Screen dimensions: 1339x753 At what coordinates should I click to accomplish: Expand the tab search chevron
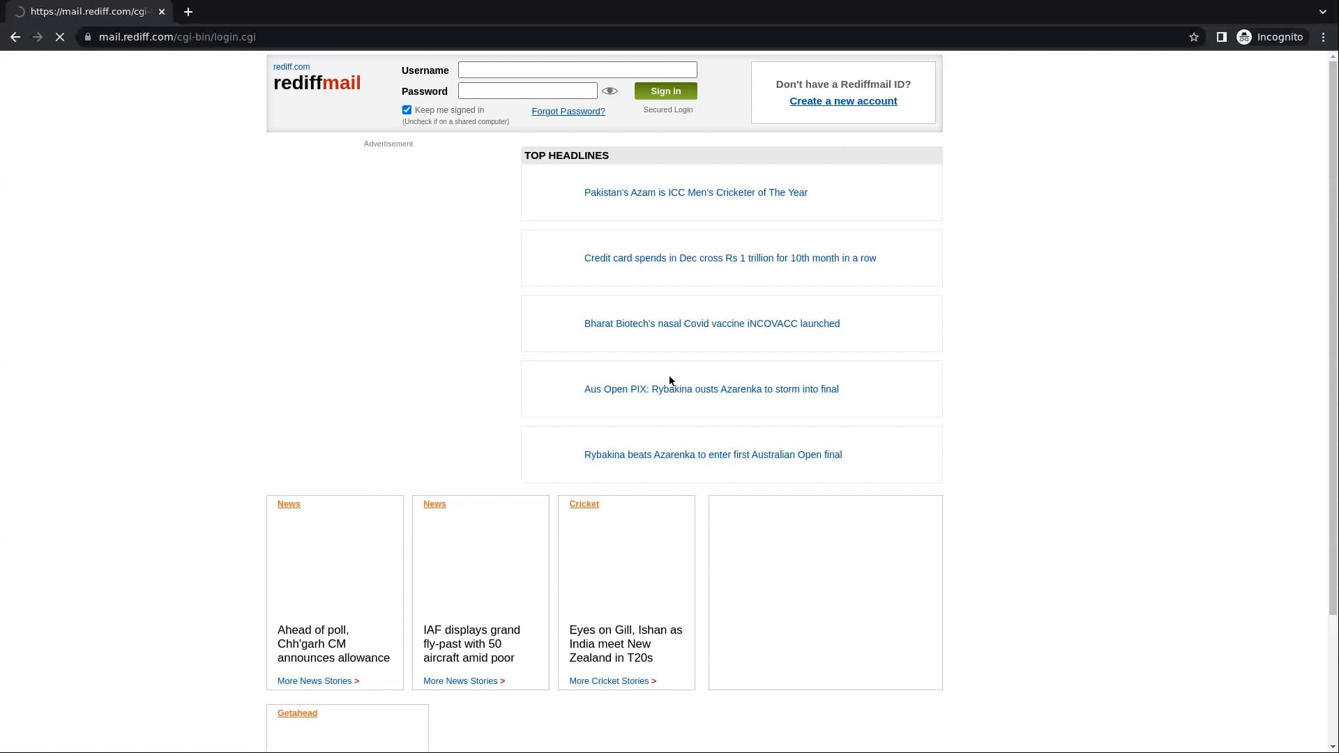click(x=1323, y=12)
